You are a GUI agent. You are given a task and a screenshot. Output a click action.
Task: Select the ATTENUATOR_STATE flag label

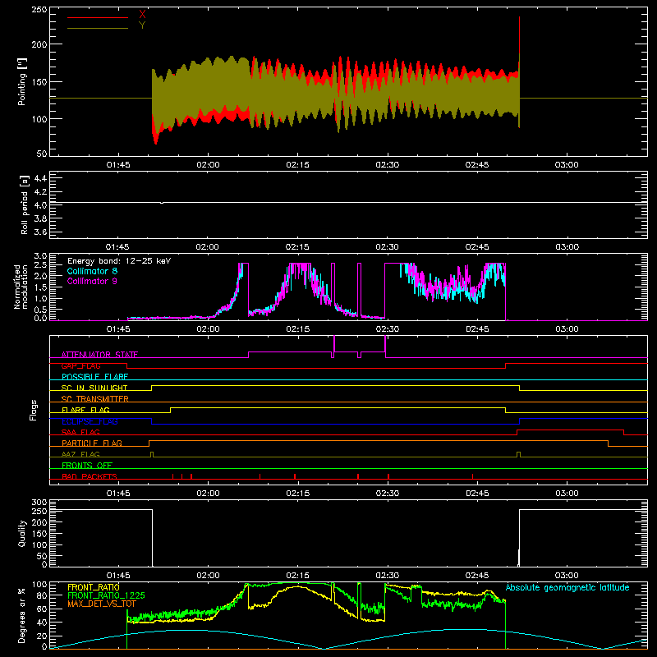click(99, 355)
